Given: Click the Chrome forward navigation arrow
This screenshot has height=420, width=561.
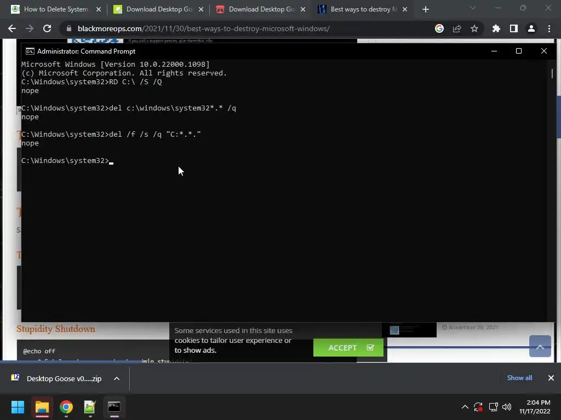Looking at the screenshot, I should [30, 28].
